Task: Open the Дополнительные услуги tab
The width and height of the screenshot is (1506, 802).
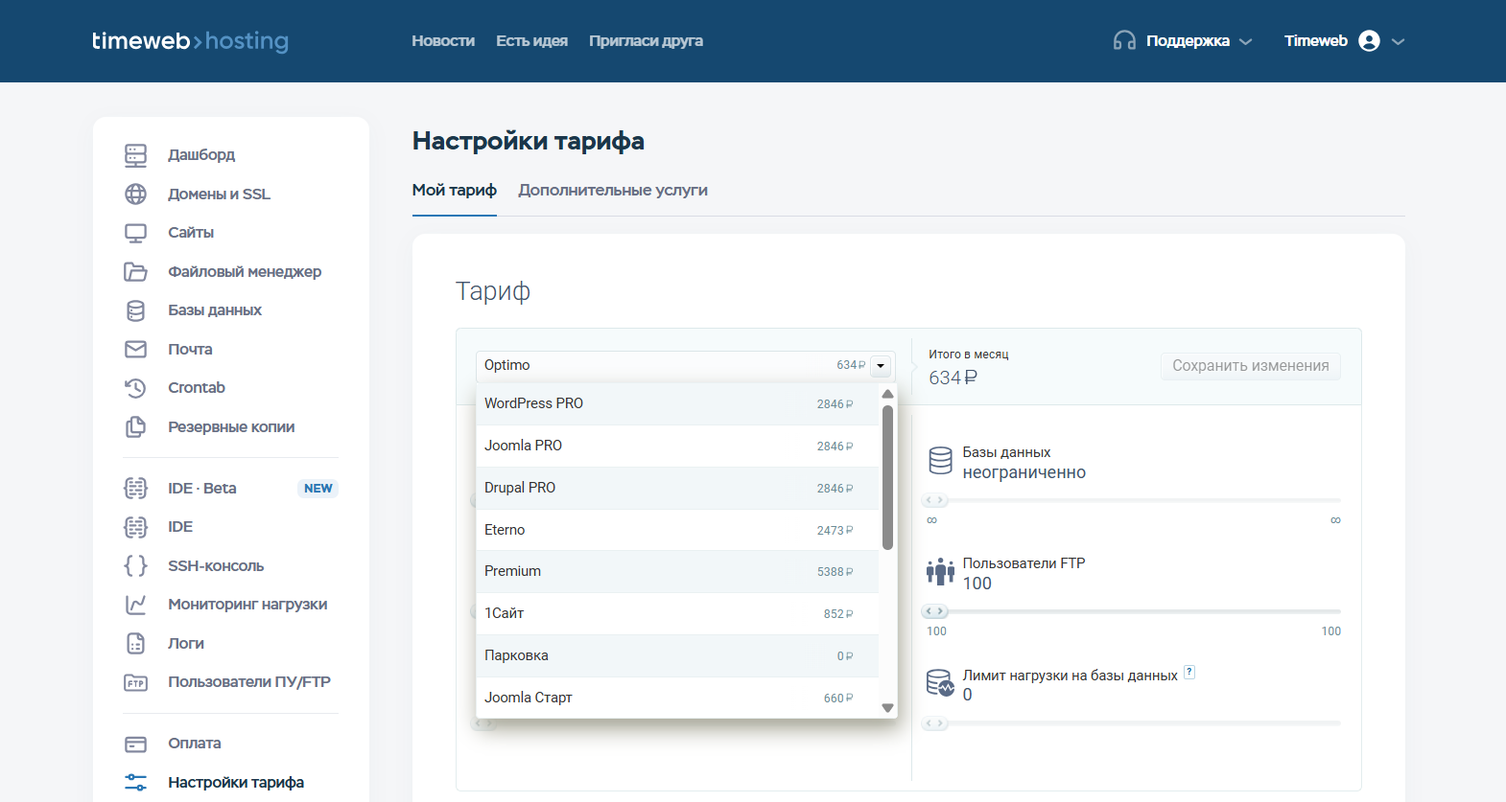Action: (x=613, y=191)
